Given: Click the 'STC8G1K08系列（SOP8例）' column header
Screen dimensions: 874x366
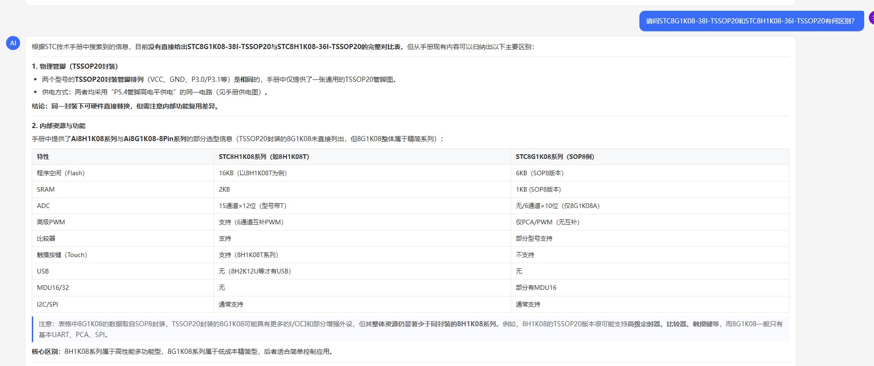Looking at the screenshot, I should 650,157.
